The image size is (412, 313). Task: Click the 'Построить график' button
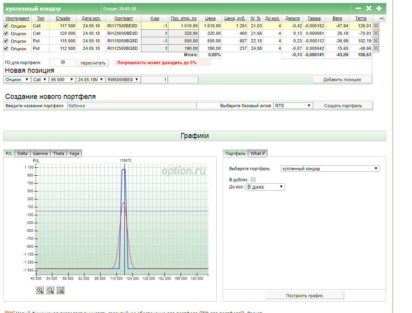point(304,296)
